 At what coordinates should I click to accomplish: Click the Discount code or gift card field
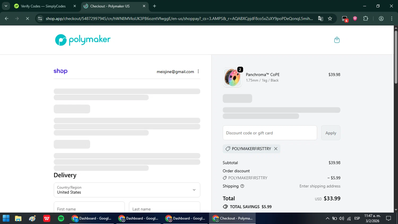(270, 133)
